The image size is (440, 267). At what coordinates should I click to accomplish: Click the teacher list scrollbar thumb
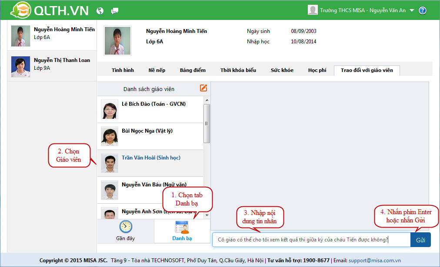click(x=207, y=124)
